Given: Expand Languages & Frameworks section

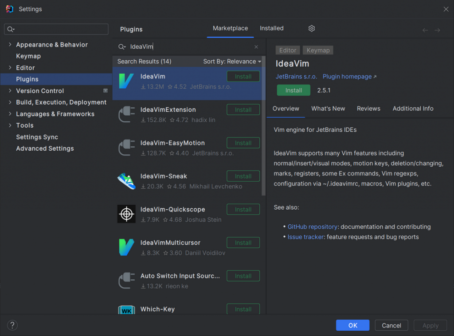Looking at the screenshot, I should tap(10, 114).
